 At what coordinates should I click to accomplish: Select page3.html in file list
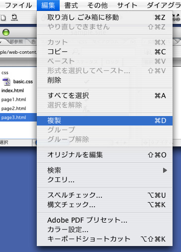tap(18, 118)
